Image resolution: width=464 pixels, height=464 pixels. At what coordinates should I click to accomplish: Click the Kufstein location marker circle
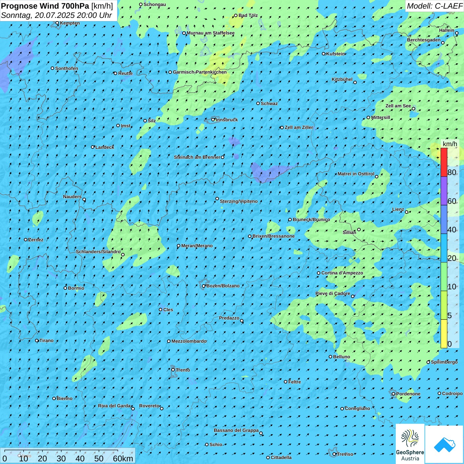pos(324,54)
